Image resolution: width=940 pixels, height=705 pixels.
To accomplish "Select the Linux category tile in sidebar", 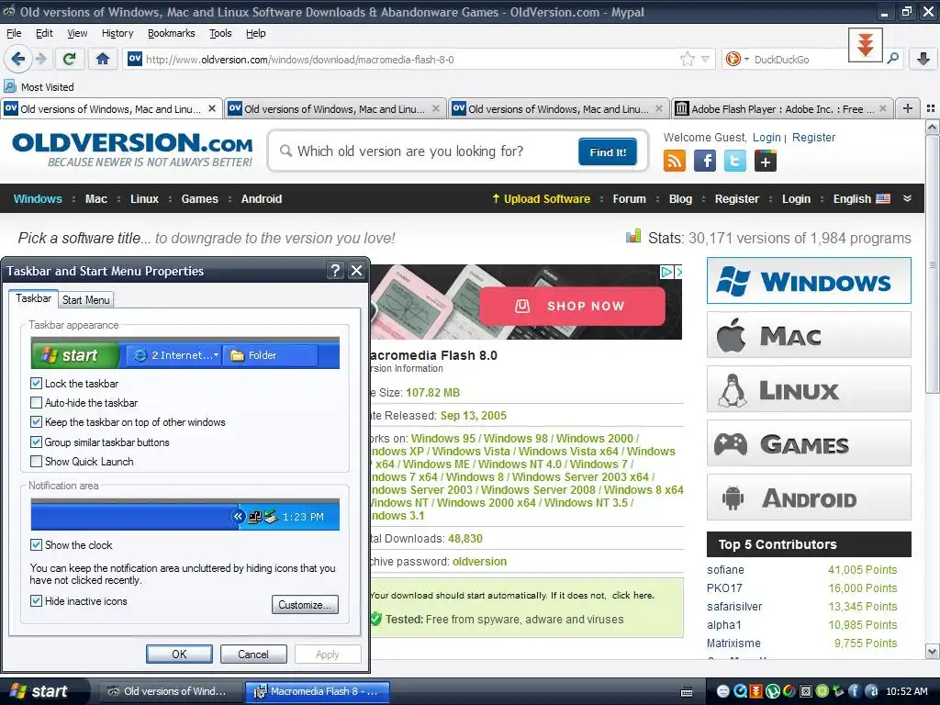I will (809, 389).
